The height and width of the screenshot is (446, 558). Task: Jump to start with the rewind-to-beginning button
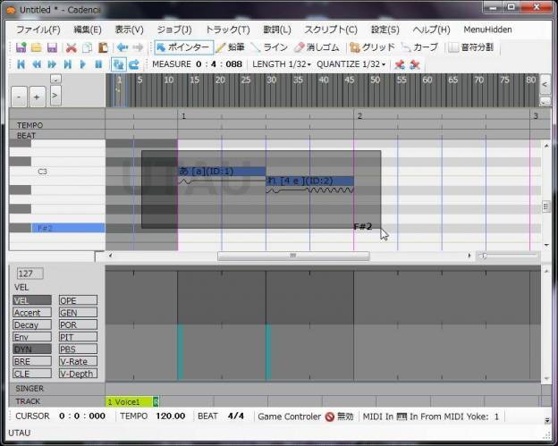pos(21,64)
